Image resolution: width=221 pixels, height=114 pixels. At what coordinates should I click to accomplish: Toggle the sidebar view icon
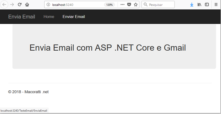(x=207, y=5)
